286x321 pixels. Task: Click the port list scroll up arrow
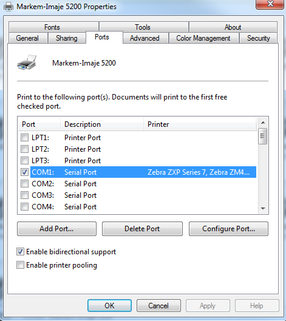pyautogui.click(x=263, y=123)
